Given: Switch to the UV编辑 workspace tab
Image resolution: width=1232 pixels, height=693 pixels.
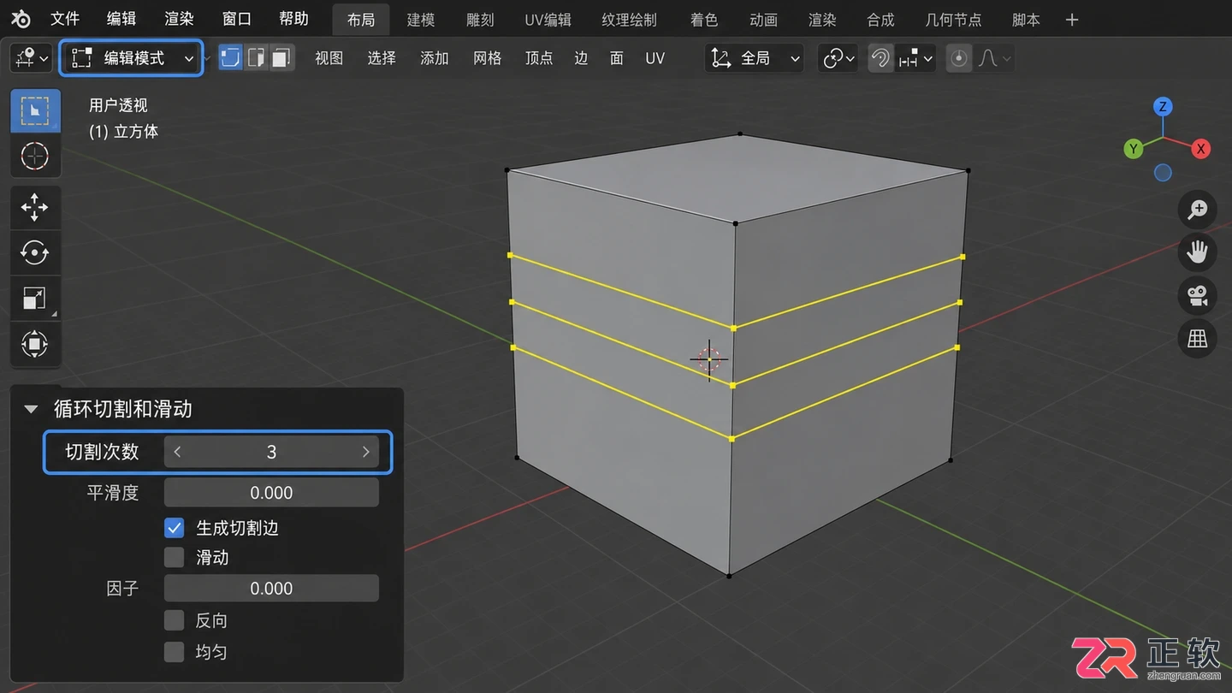Looking at the screenshot, I should tap(548, 20).
